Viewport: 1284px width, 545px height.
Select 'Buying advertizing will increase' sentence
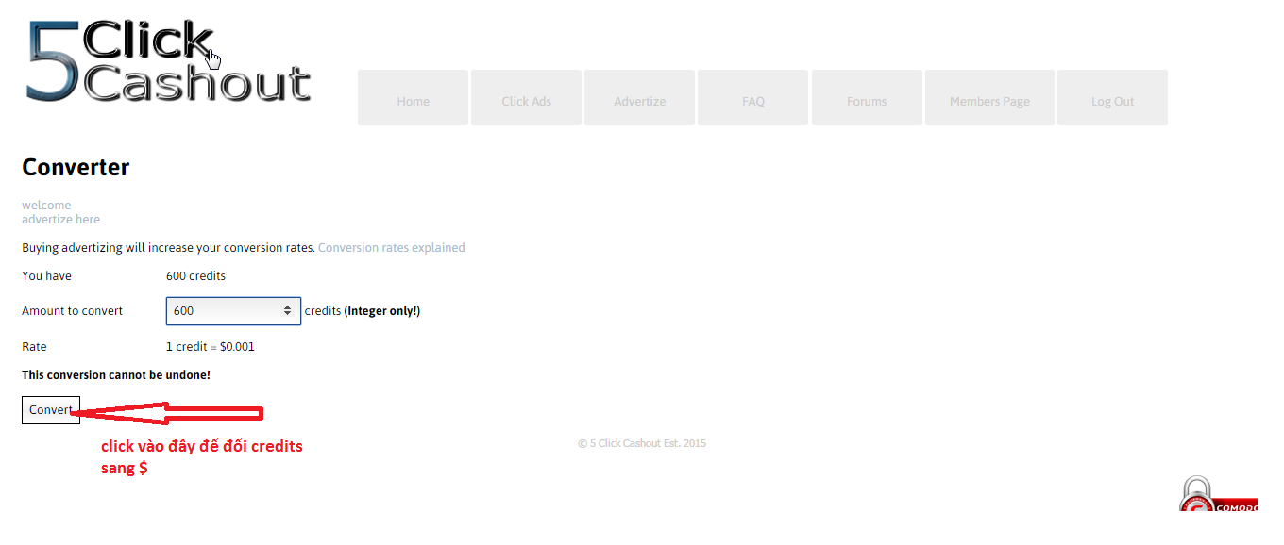point(168,248)
